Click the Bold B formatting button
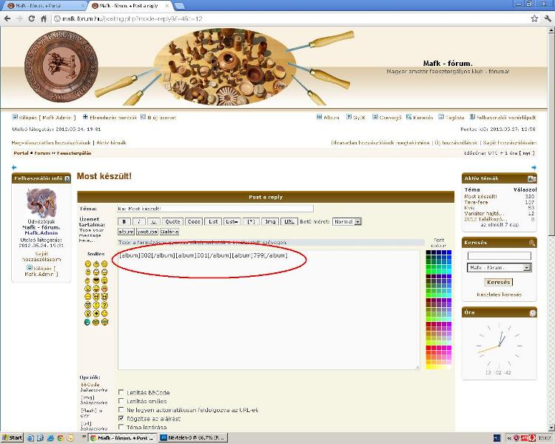555x444 pixels. point(124,221)
